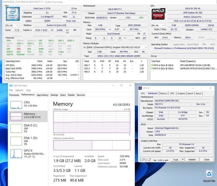Click the LFM (Min) operating point row

point(42,65)
